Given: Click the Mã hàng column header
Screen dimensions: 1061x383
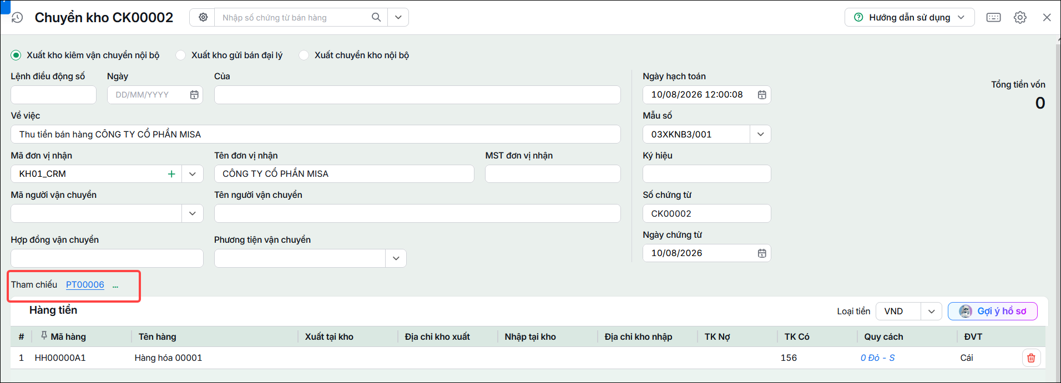Looking at the screenshot, I should click(x=68, y=336).
